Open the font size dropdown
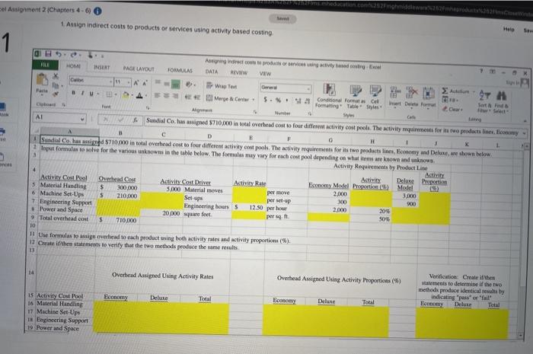 pos(129,82)
